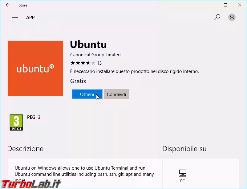
Task: Click the search magnifier icon
Action: click(217, 17)
